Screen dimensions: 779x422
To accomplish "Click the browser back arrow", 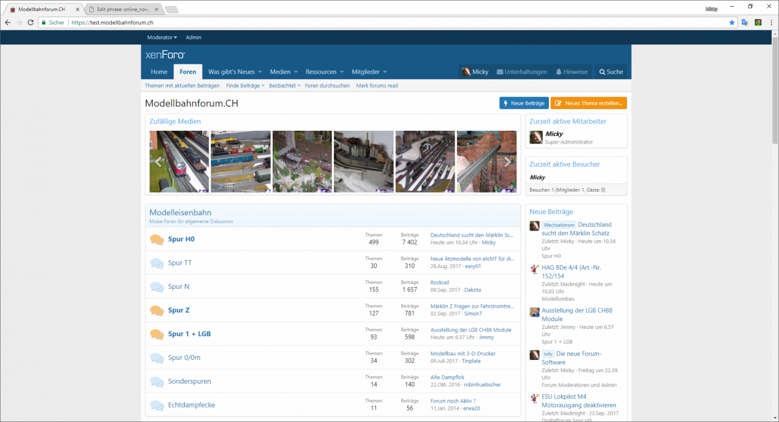I will pyautogui.click(x=8, y=22).
